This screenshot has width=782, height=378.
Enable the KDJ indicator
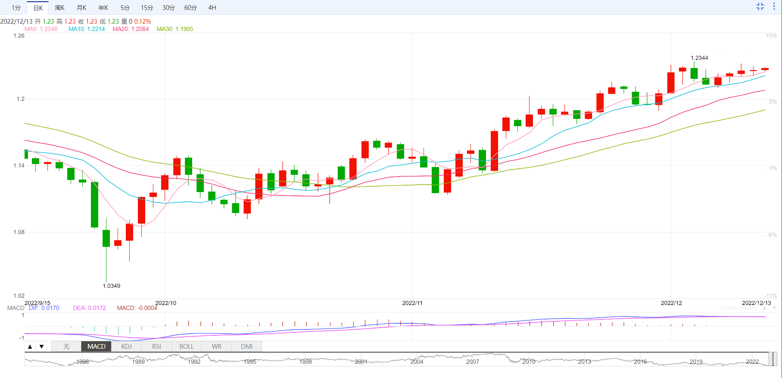126,347
